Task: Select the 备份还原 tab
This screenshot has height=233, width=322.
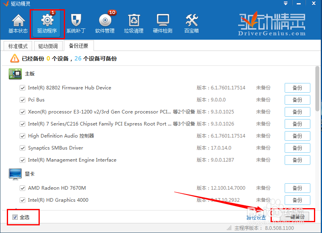Action: pos(79,46)
